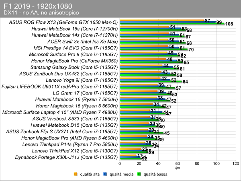The width and height of the screenshot is (241, 181).
Task: Select Fujitsu LIFEBOOK U9311X row label
Action: coord(59,86)
